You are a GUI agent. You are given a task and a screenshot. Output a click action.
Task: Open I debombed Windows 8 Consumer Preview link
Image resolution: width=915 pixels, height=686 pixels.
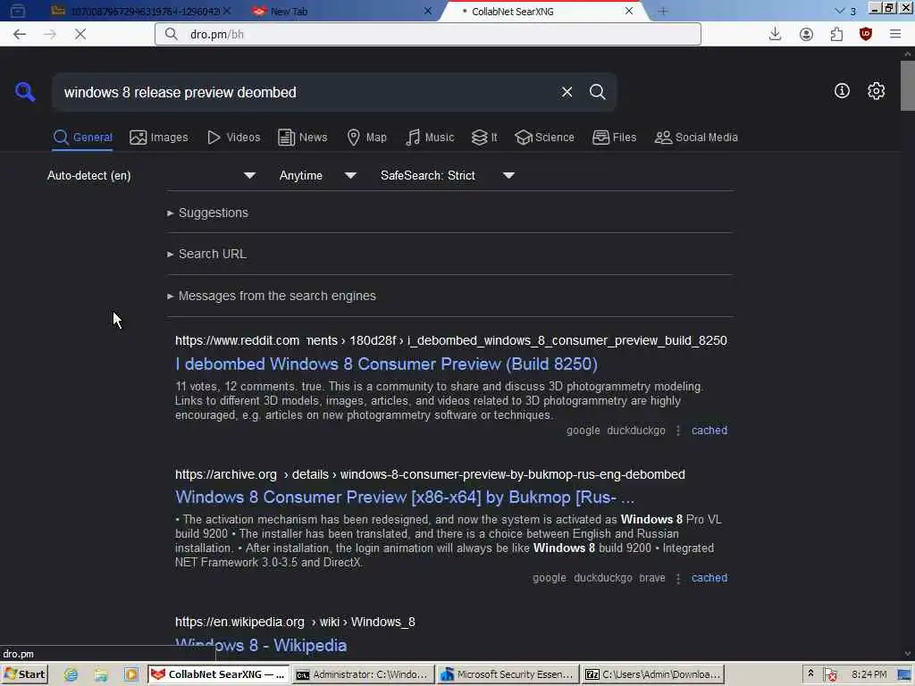tap(386, 364)
